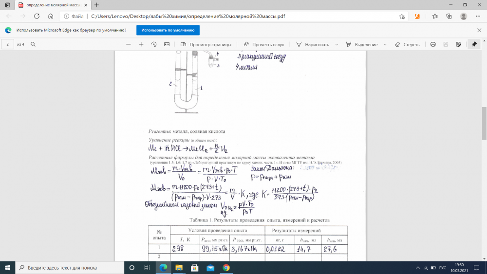Open tab actions menu at the tab strip start
The image size is (487, 274).
(x=7, y=5)
